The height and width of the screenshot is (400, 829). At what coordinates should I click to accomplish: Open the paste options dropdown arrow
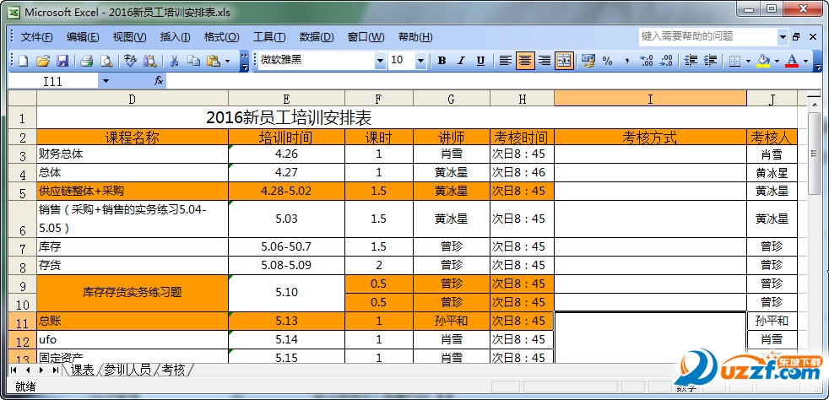pos(227,61)
